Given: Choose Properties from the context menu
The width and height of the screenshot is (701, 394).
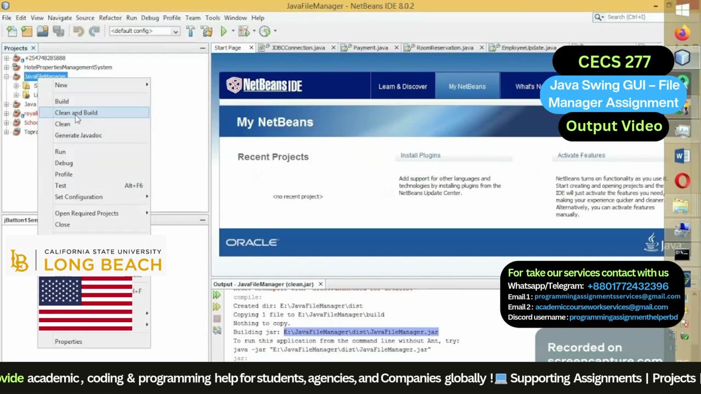Looking at the screenshot, I should point(94,341).
